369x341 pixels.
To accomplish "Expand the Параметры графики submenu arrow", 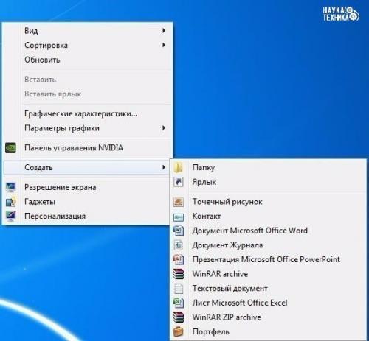I will click(164, 128).
